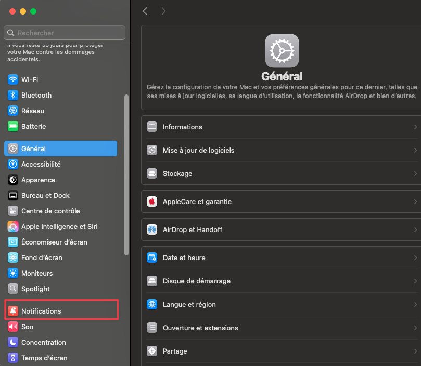The image size is (421, 366).
Task: Click the Langue et région globe icon
Action: click(152, 304)
